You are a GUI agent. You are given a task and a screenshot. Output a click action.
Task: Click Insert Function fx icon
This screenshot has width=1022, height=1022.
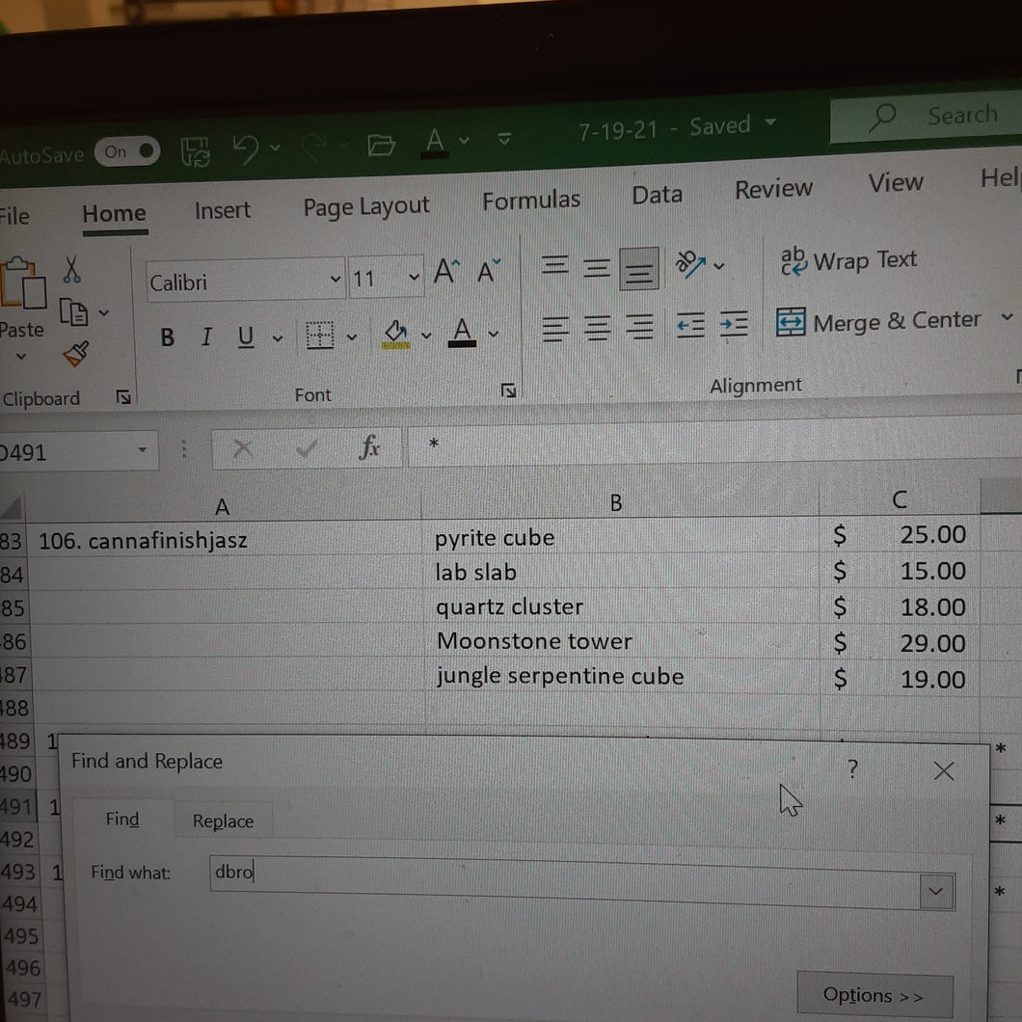click(x=369, y=447)
